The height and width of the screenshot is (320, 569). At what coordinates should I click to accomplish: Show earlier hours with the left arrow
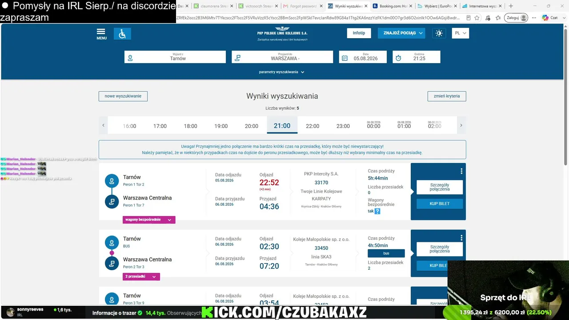coord(103,125)
